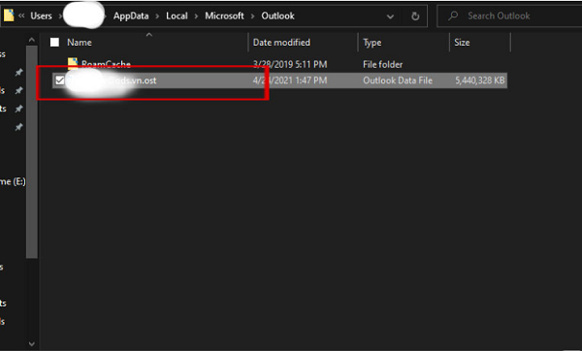Viewport: 582px width, 351px height.
Task: Select the Outlook breadcrumb segment
Action: coord(277,16)
